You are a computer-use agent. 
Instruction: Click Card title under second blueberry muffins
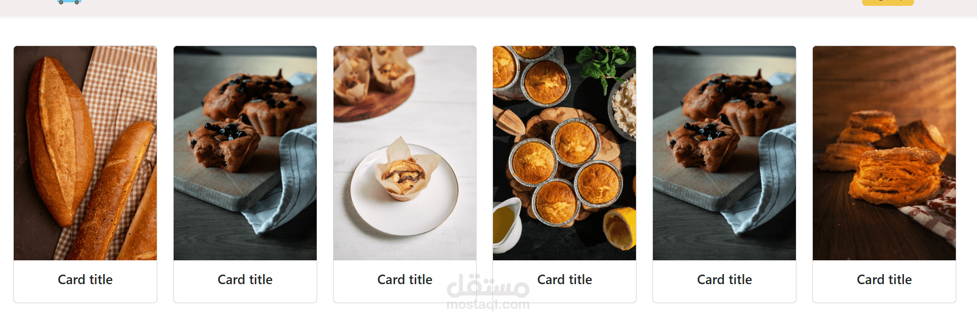click(724, 279)
